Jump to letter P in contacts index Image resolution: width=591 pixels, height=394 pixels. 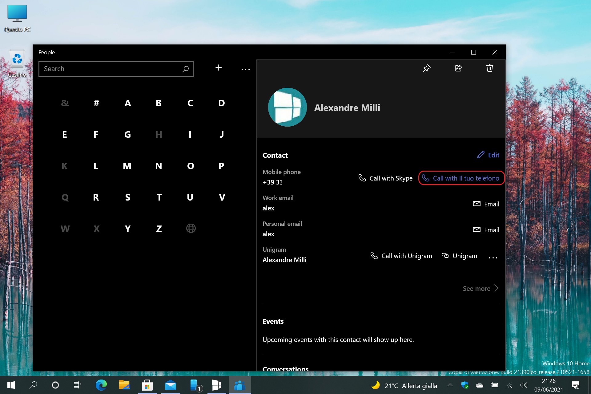(x=221, y=166)
